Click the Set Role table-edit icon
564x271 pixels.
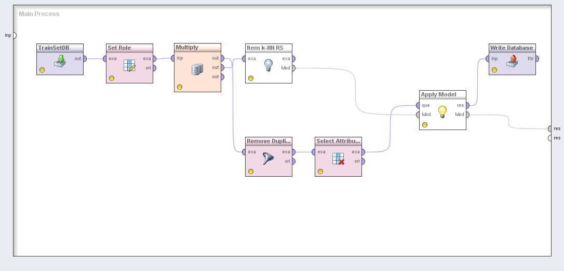pyautogui.click(x=129, y=65)
